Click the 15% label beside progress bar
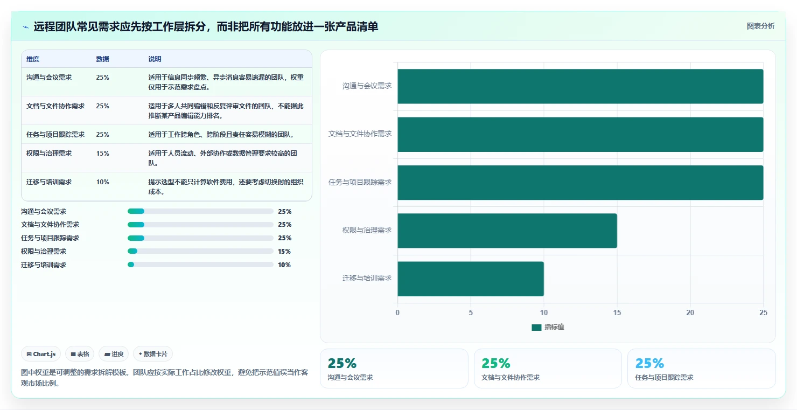Viewport: 797px width, 410px height. pyautogui.click(x=284, y=252)
